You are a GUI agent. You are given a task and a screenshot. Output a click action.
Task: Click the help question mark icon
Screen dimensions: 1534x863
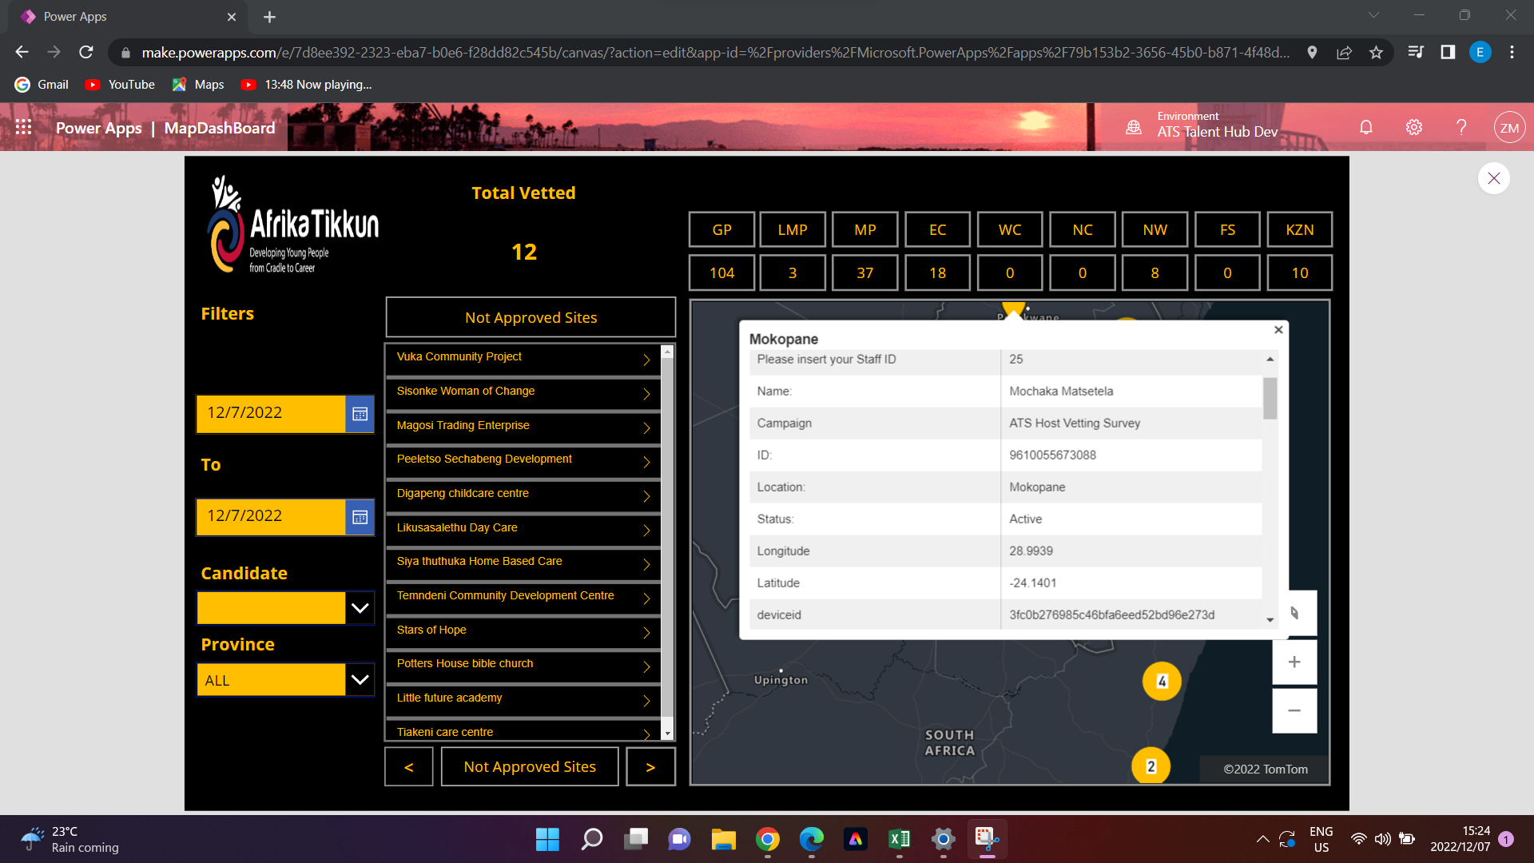pos(1461,127)
